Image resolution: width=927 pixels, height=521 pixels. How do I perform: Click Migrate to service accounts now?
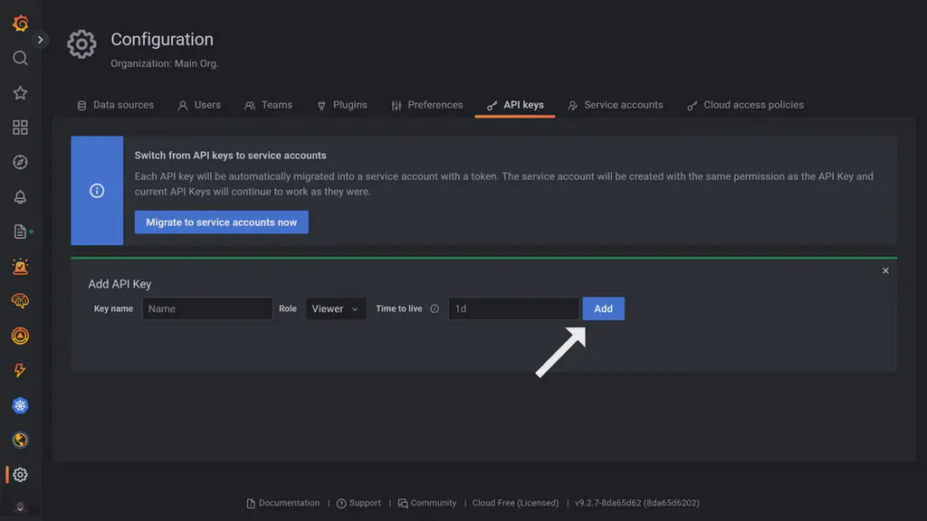(221, 222)
